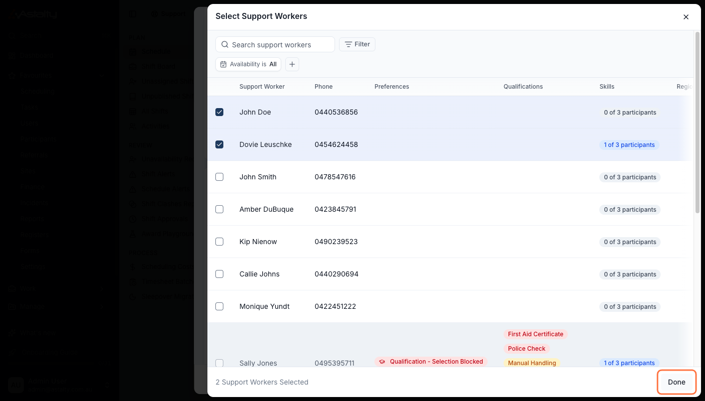Click the Manual Handling tag
Image resolution: width=705 pixels, height=401 pixels.
(x=532, y=363)
